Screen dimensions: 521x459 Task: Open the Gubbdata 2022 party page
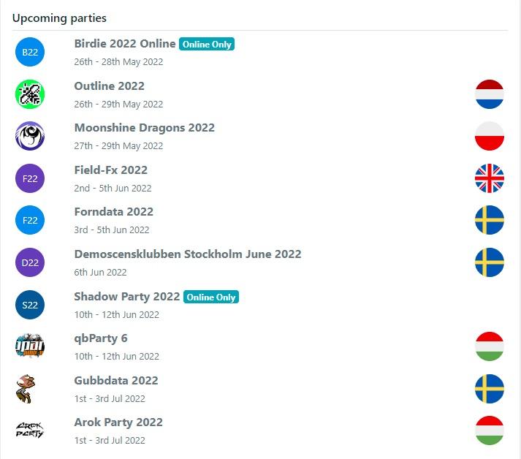pyautogui.click(x=116, y=381)
